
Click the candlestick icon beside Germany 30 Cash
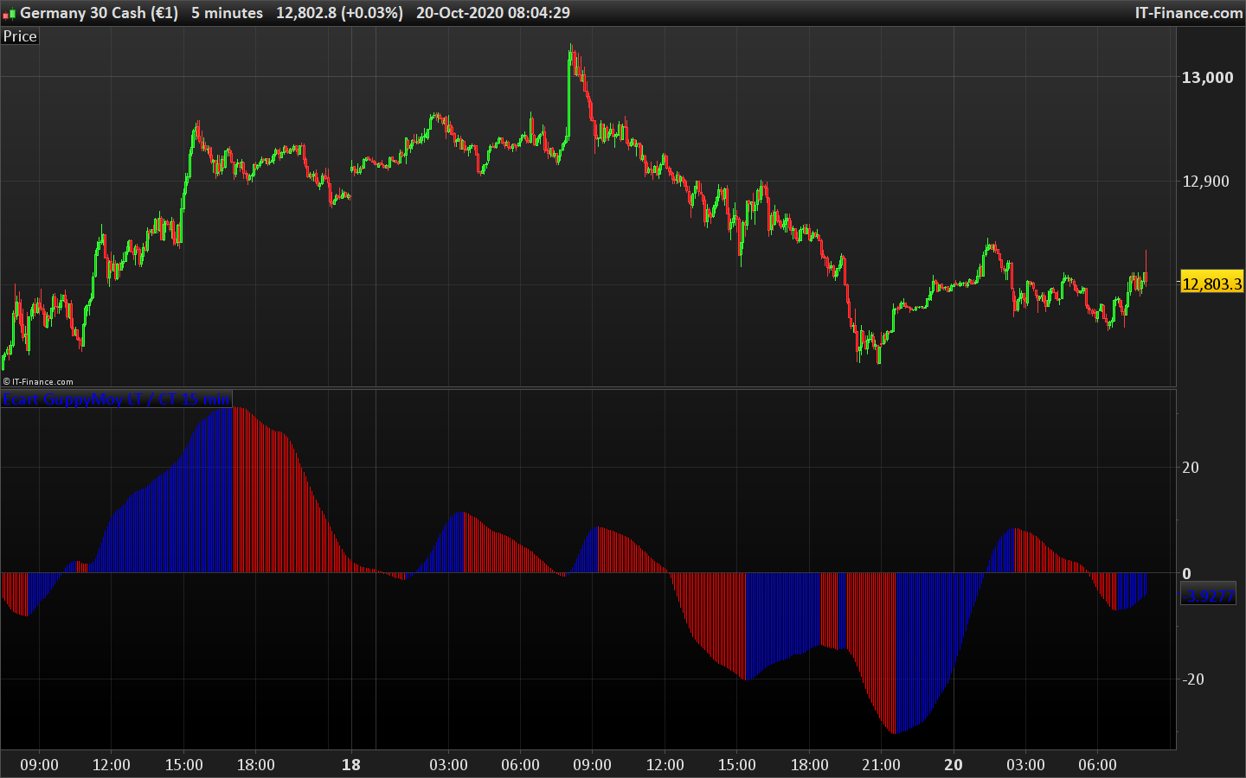coord(10,14)
